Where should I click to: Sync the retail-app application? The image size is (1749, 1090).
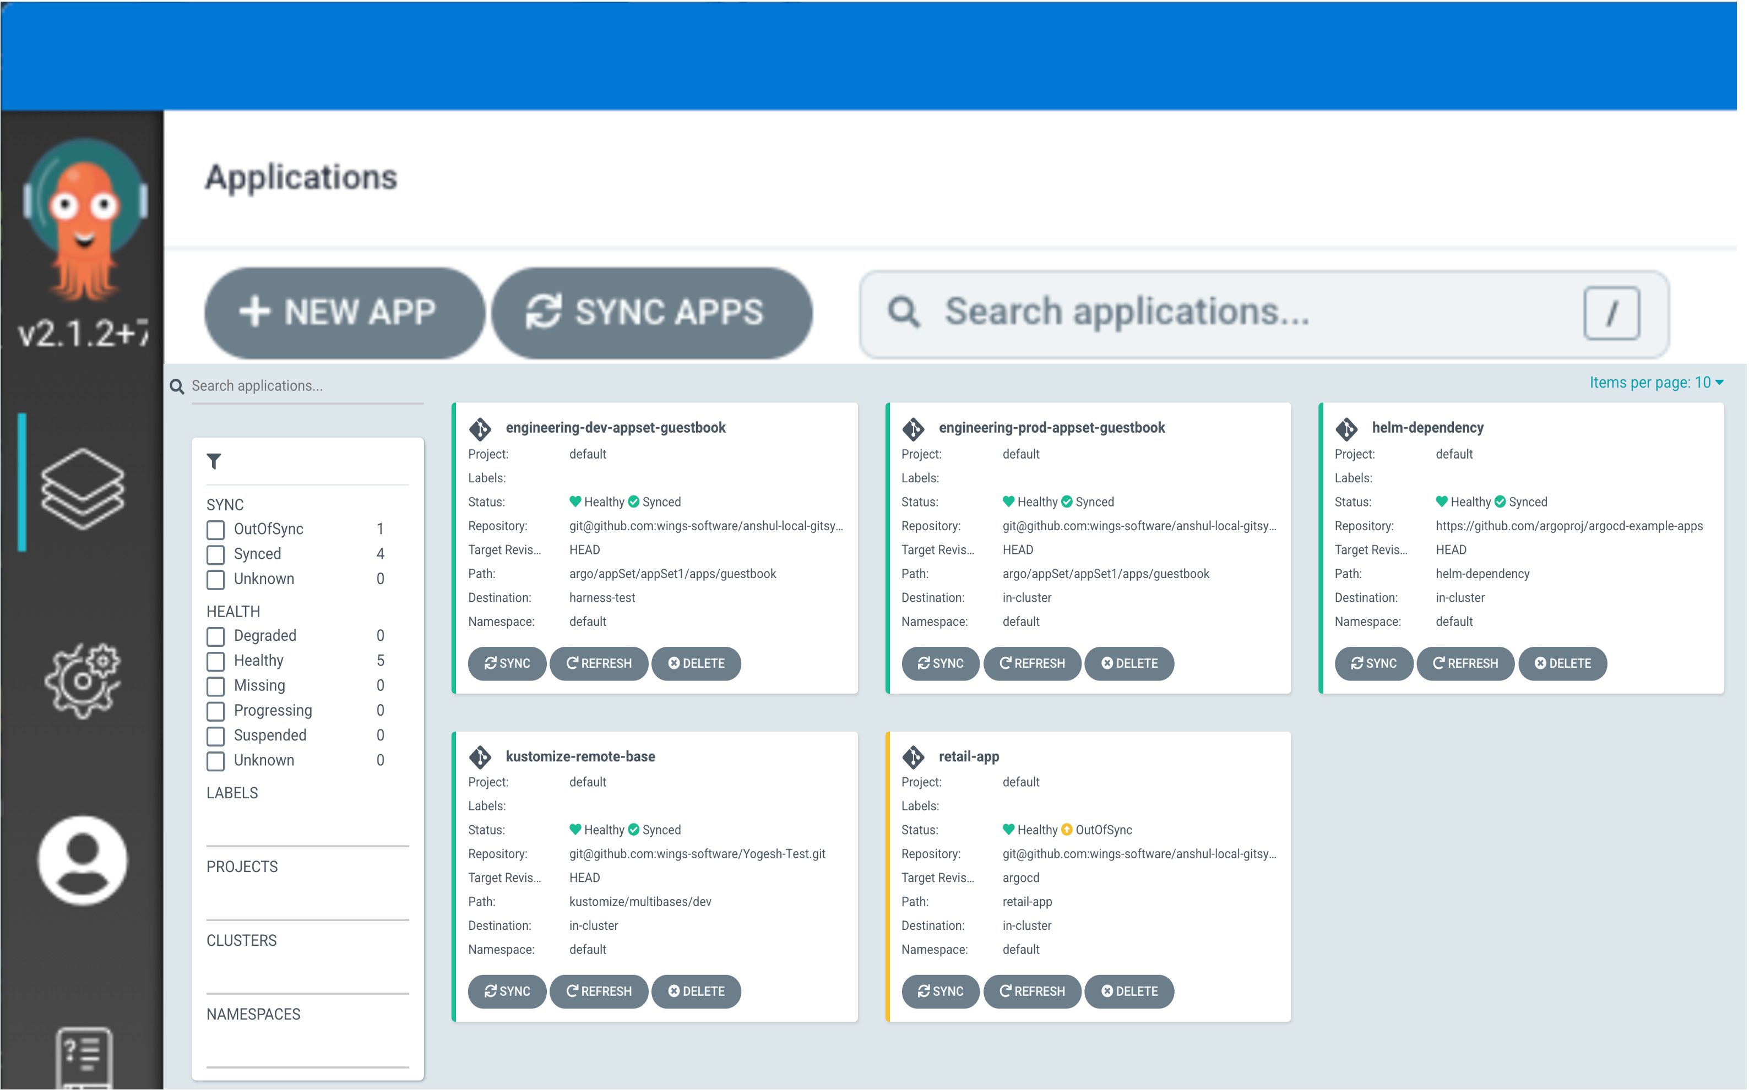tap(940, 991)
